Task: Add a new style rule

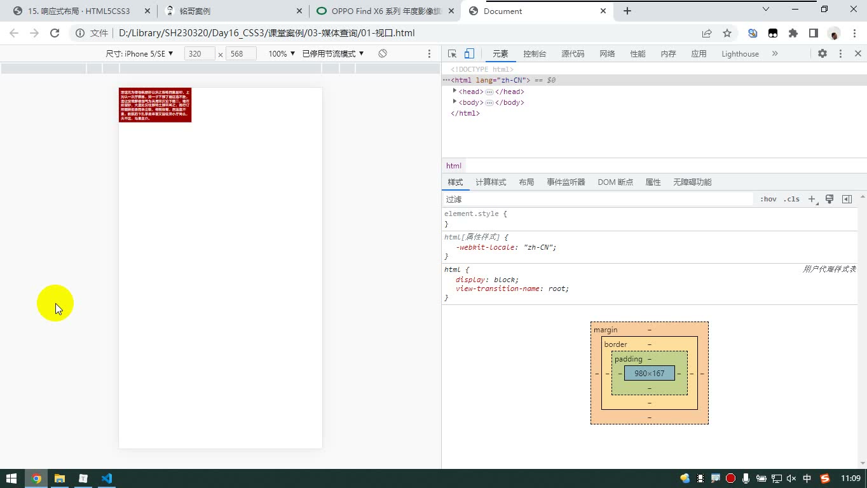Action: tap(812, 200)
